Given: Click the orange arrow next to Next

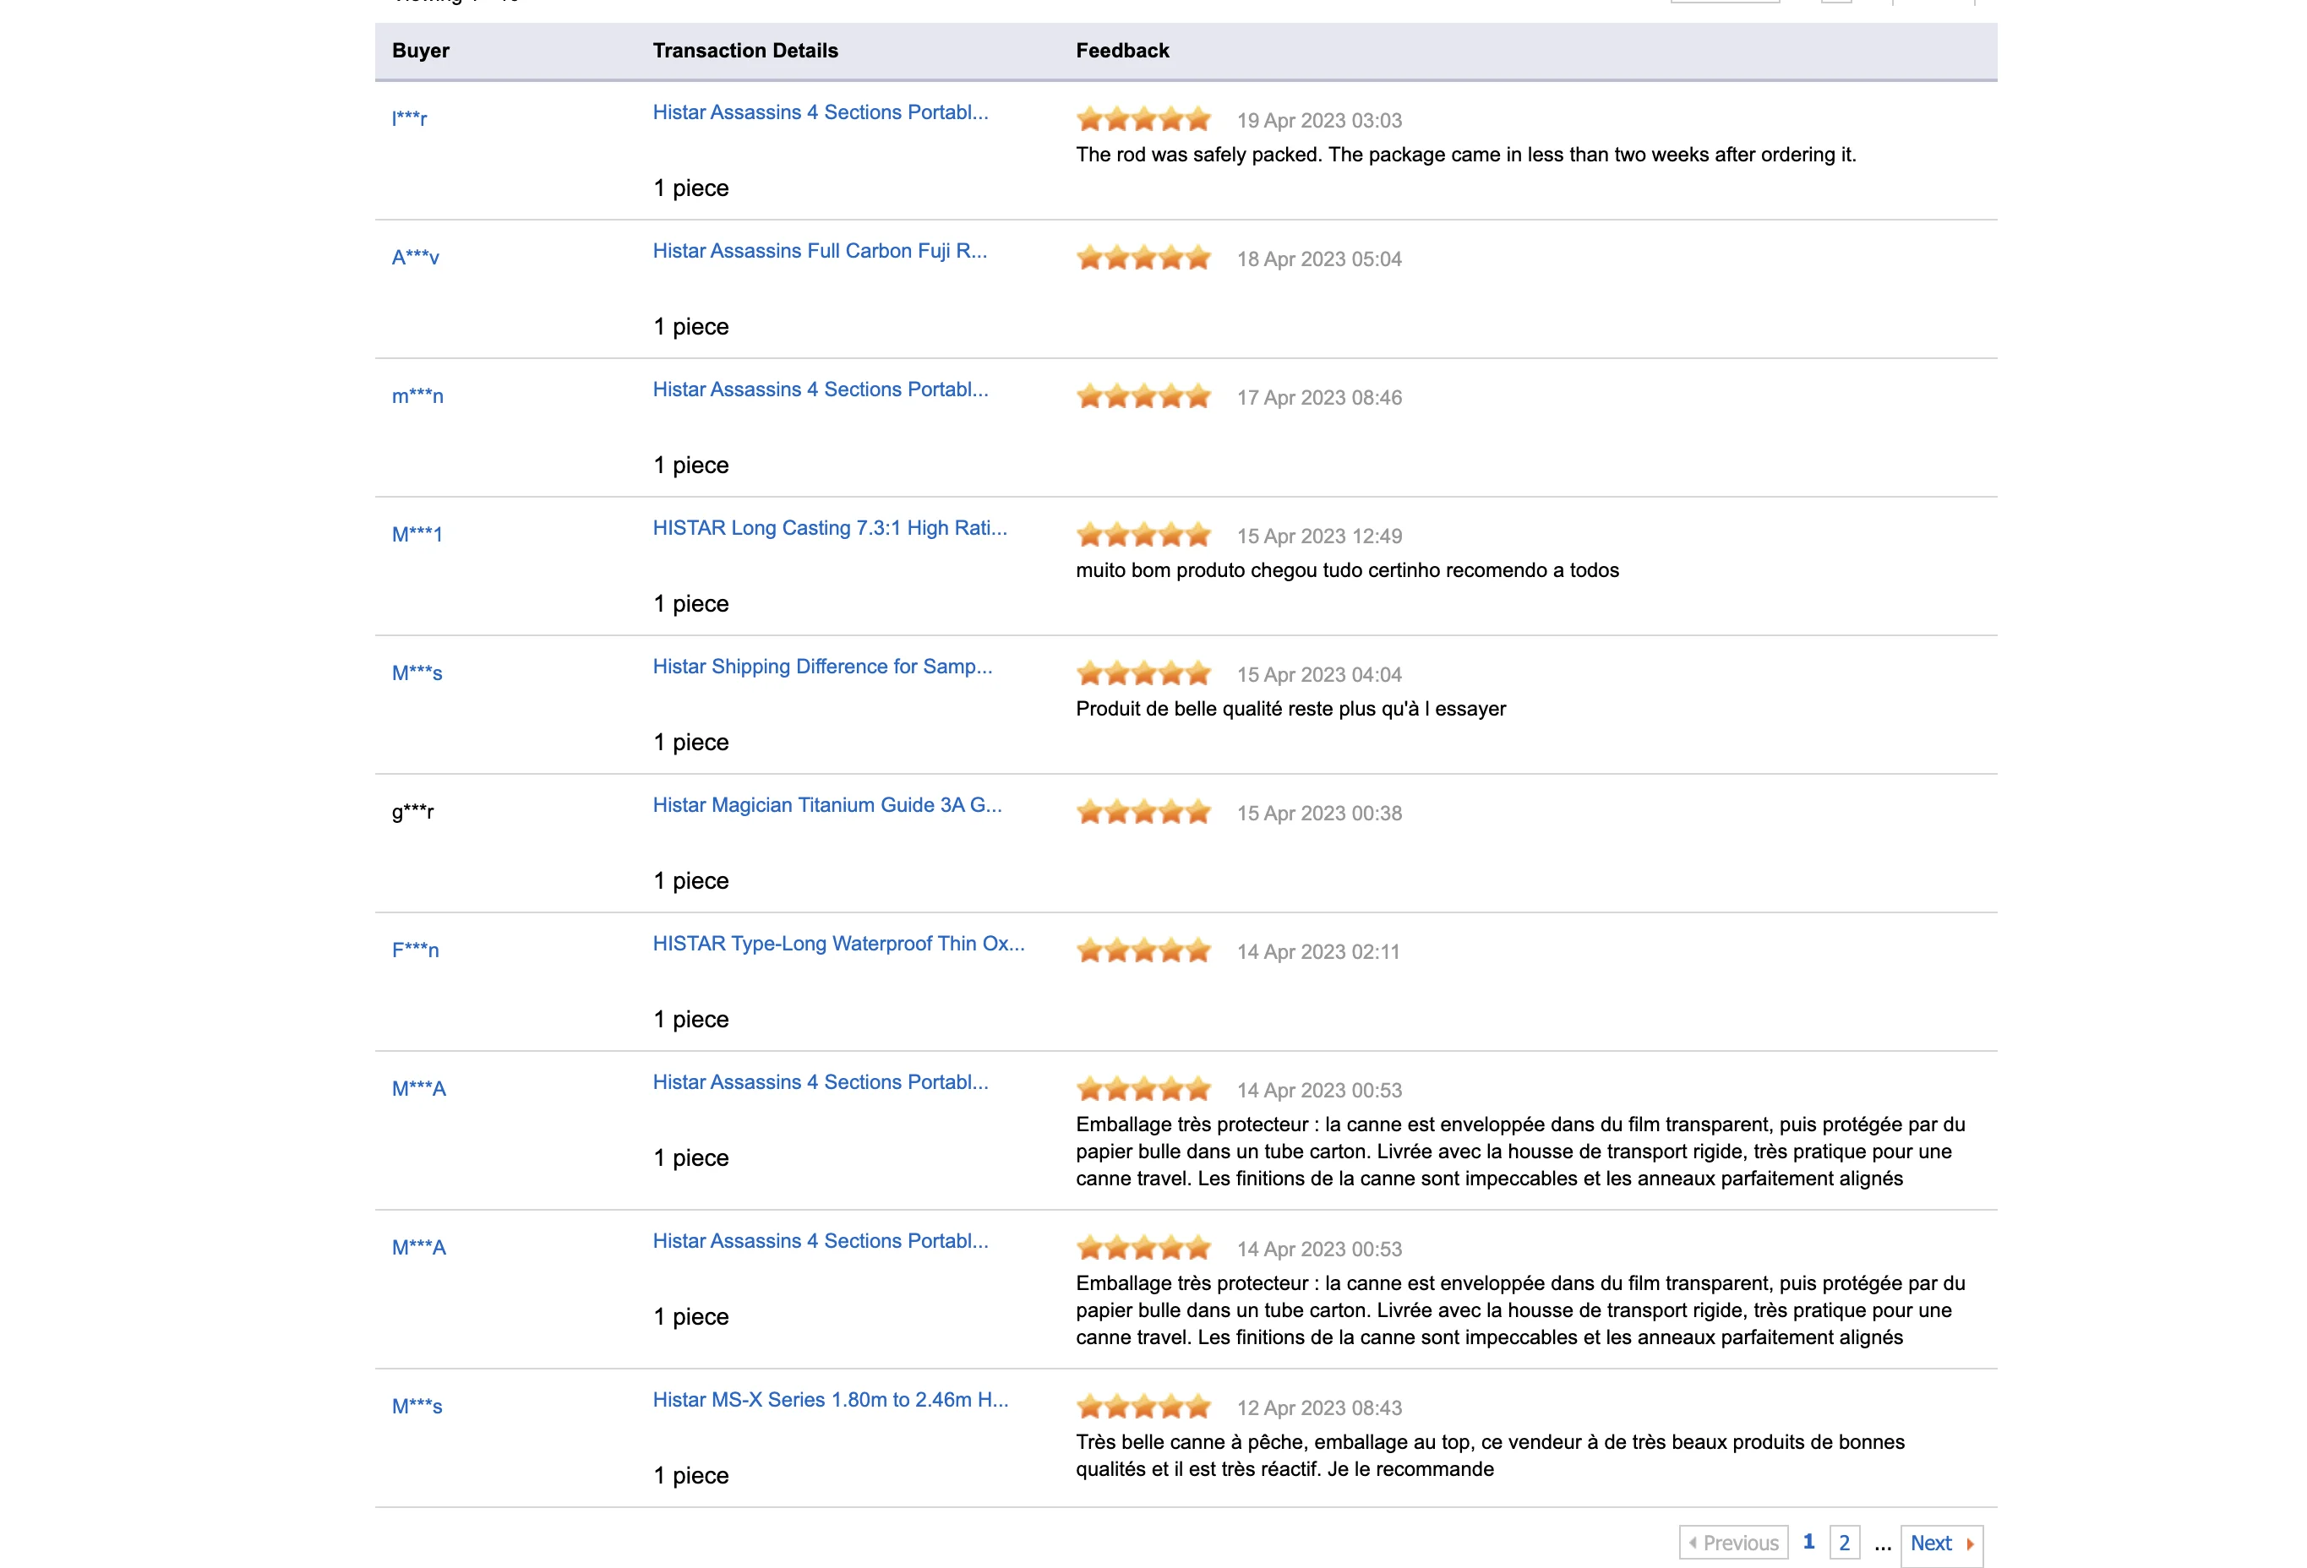Looking at the screenshot, I should [x=1970, y=1544].
